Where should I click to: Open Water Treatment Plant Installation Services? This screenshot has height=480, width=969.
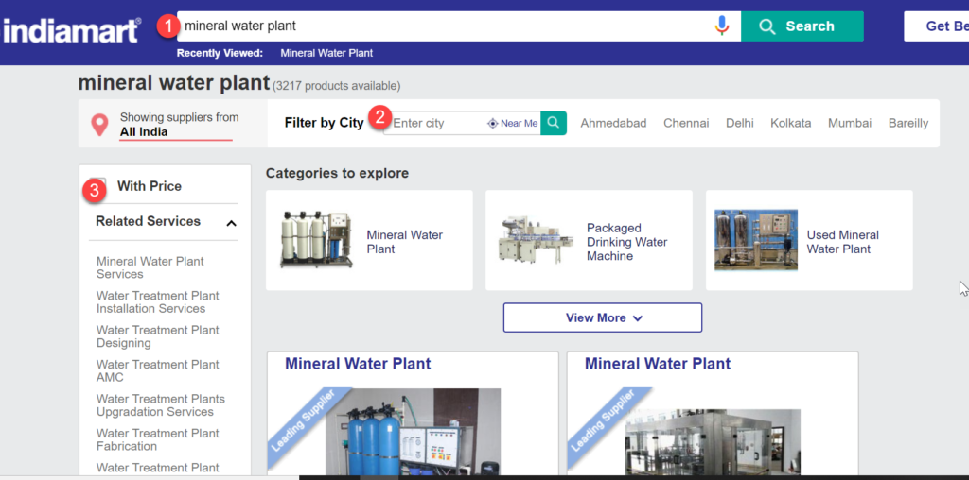click(158, 302)
